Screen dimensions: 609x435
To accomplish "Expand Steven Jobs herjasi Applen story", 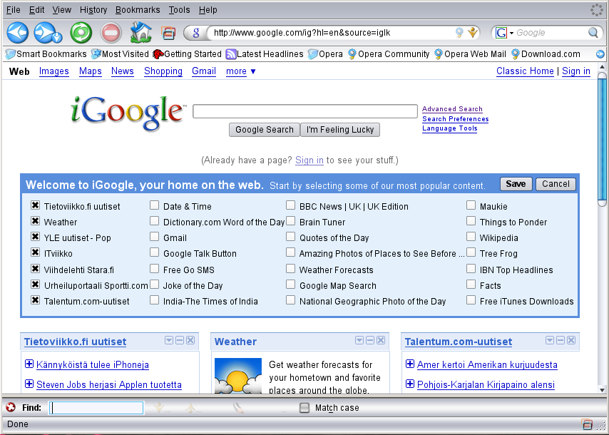I will pos(29,384).
